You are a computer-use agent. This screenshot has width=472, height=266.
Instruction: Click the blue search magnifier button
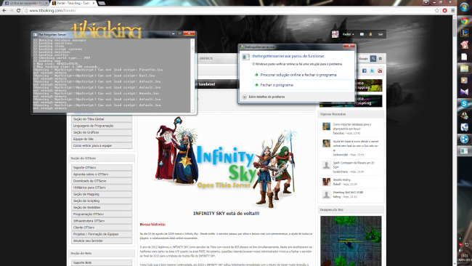pos(373,58)
